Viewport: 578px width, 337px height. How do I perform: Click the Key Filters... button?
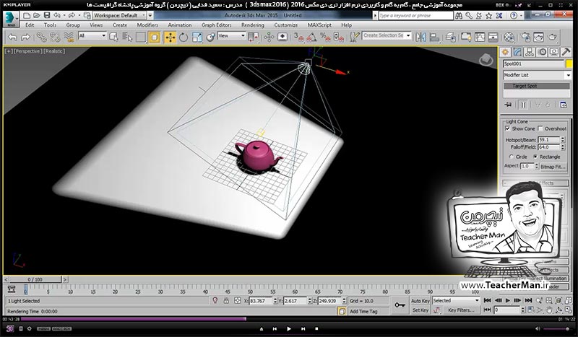[461, 310]
